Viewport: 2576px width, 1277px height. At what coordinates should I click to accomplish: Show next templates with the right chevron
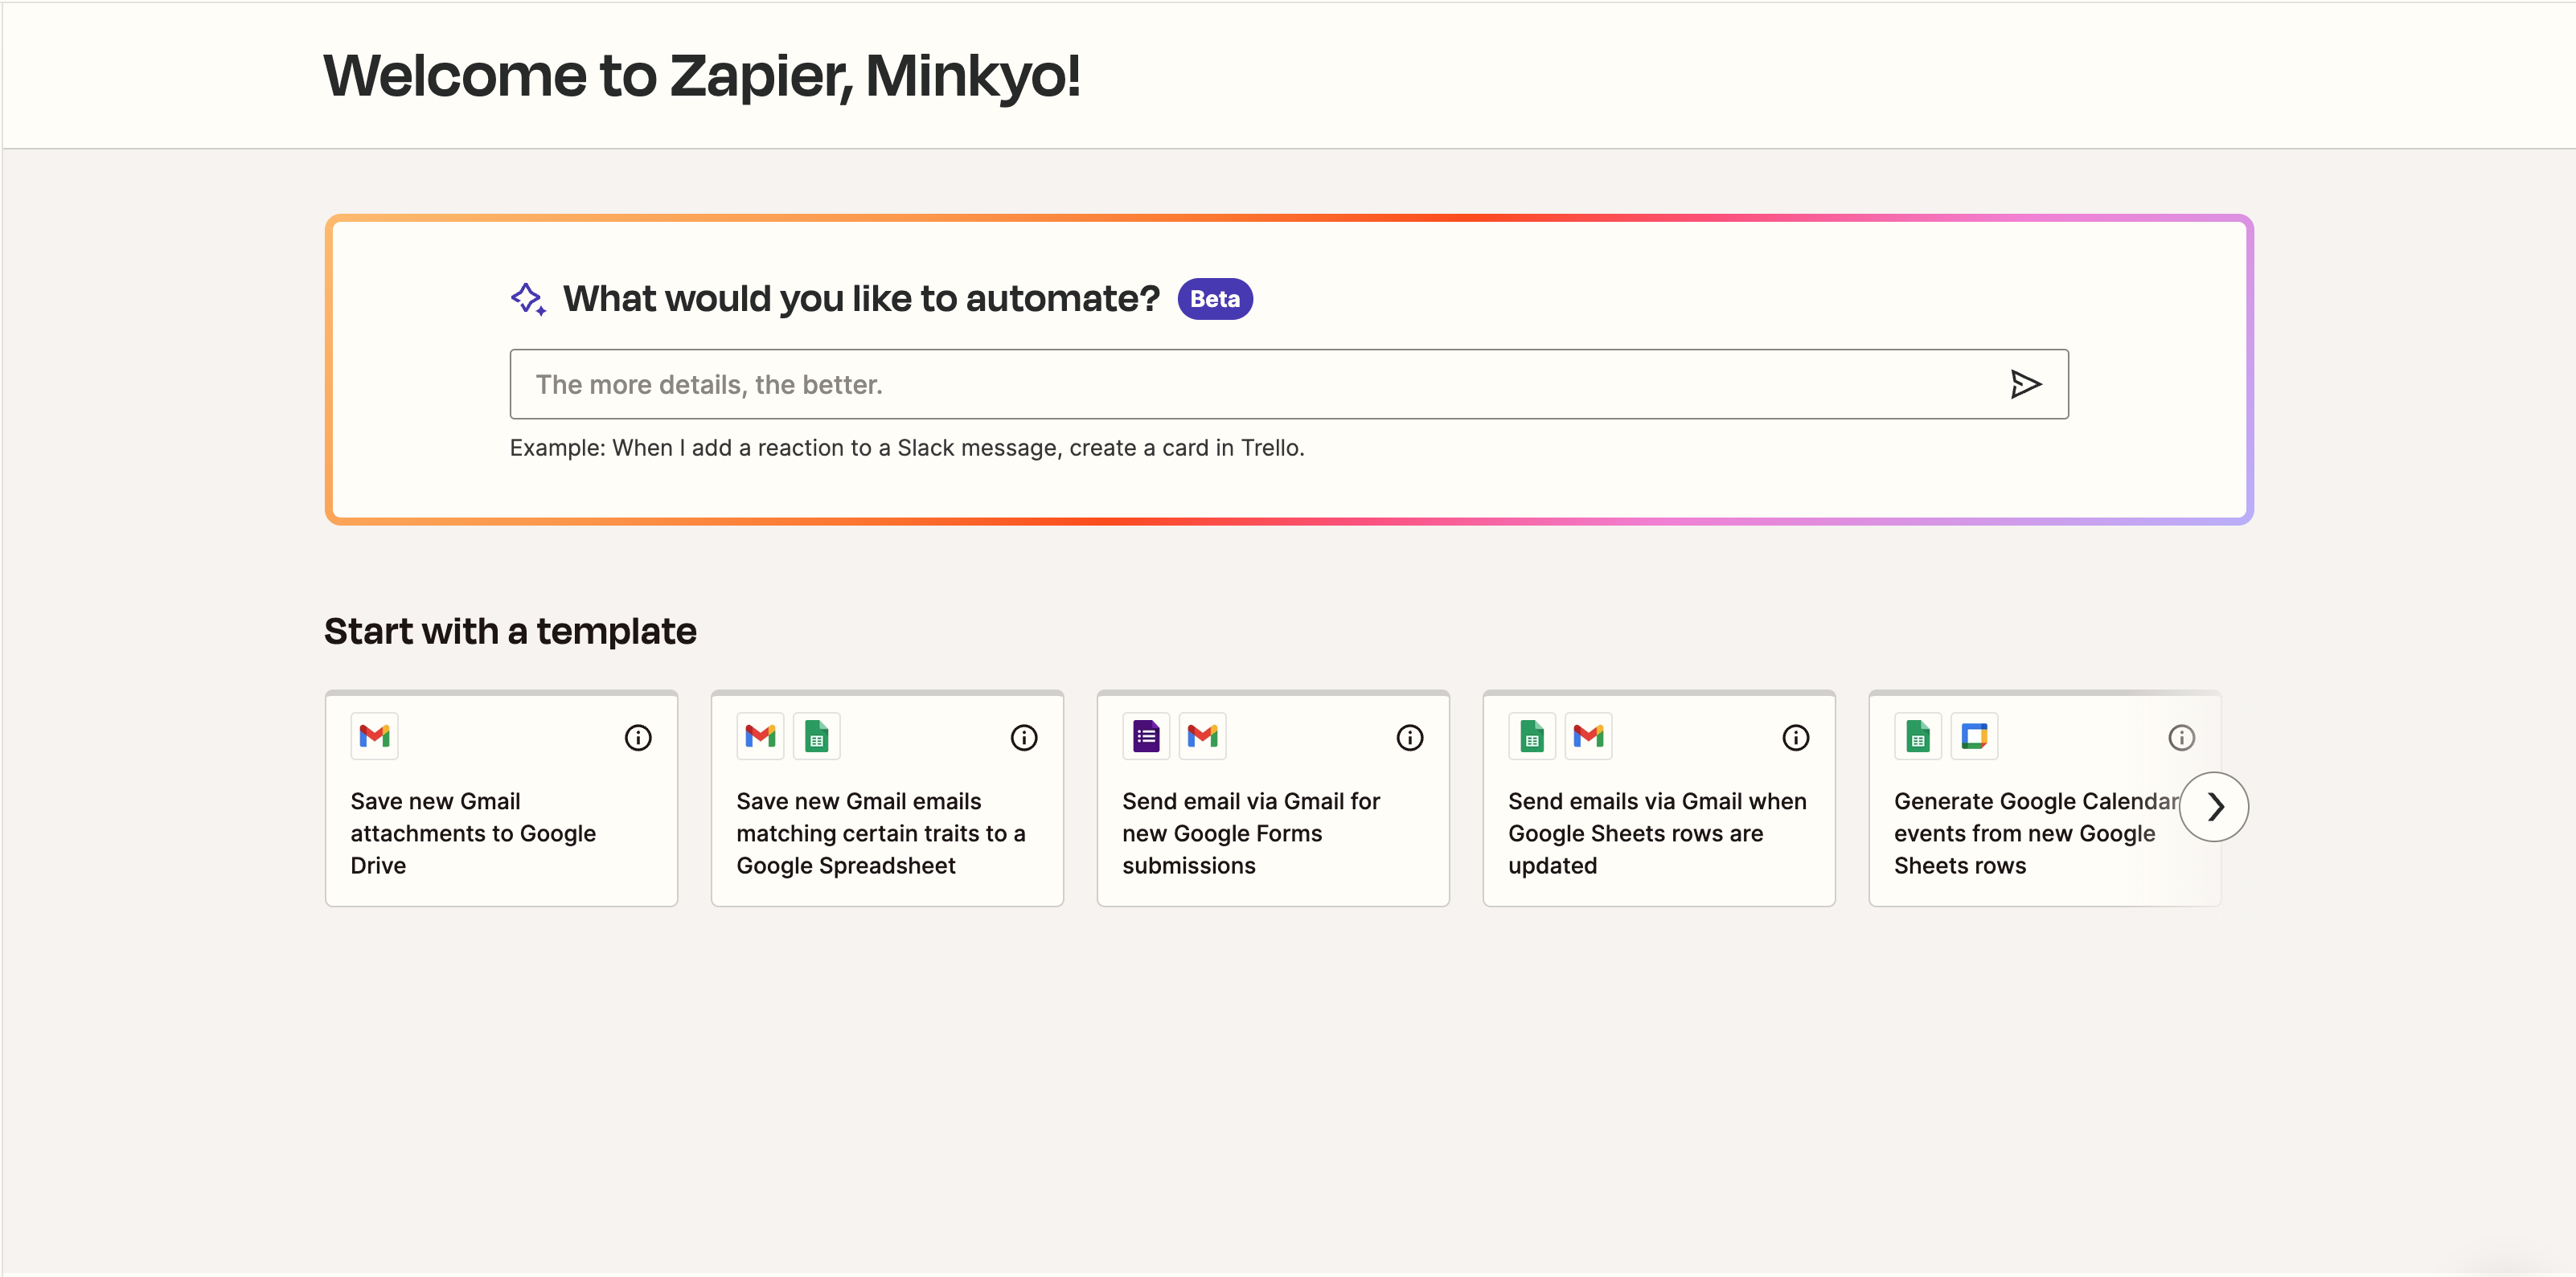(x=2214, y=806)
